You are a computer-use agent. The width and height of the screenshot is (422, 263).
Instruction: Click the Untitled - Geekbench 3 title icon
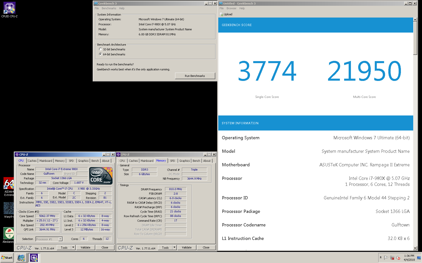coord(221,4)
